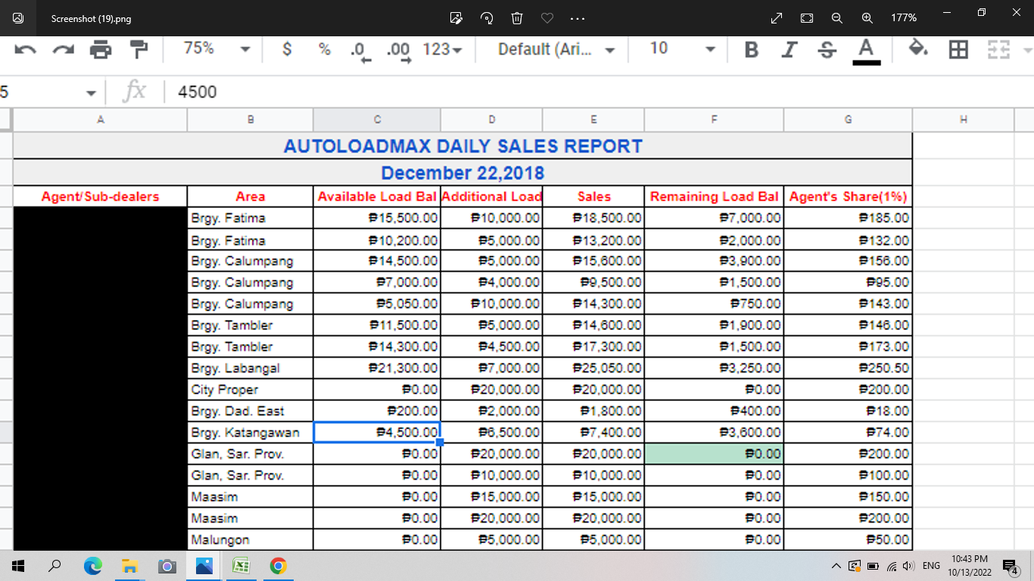Apply percent format icon
This screenshot has height=581, width=1034.
click(x=325, y=49)
